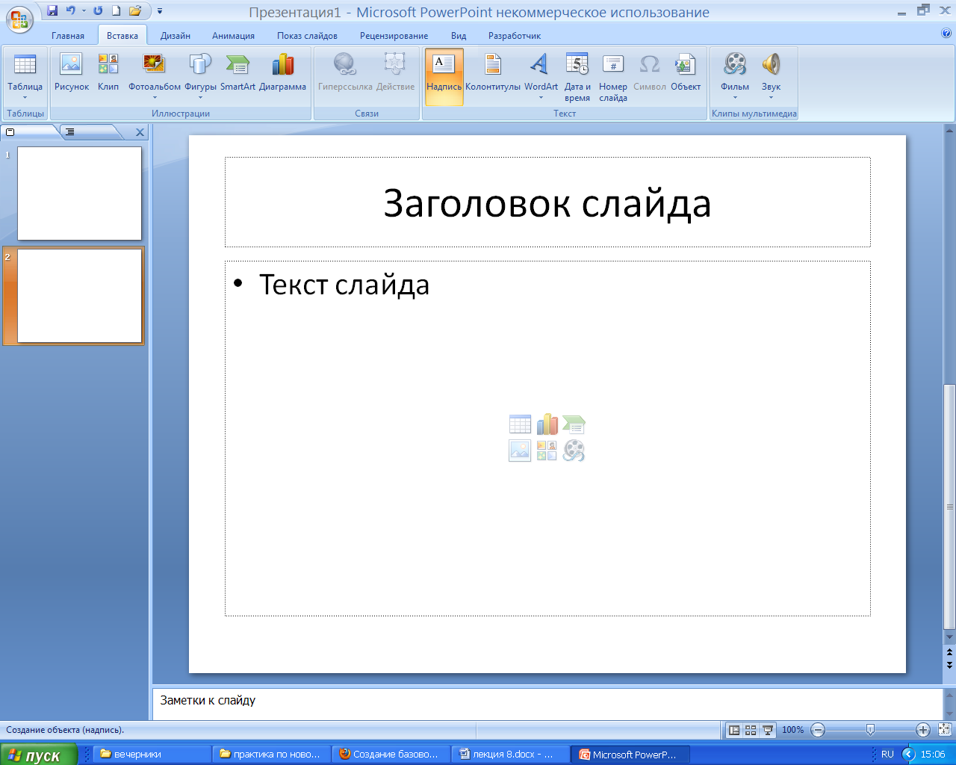The height and width of the screenshot is (765, 956).
Task: Insert media clip via content placeholder icon
Action: click(574, 450)
